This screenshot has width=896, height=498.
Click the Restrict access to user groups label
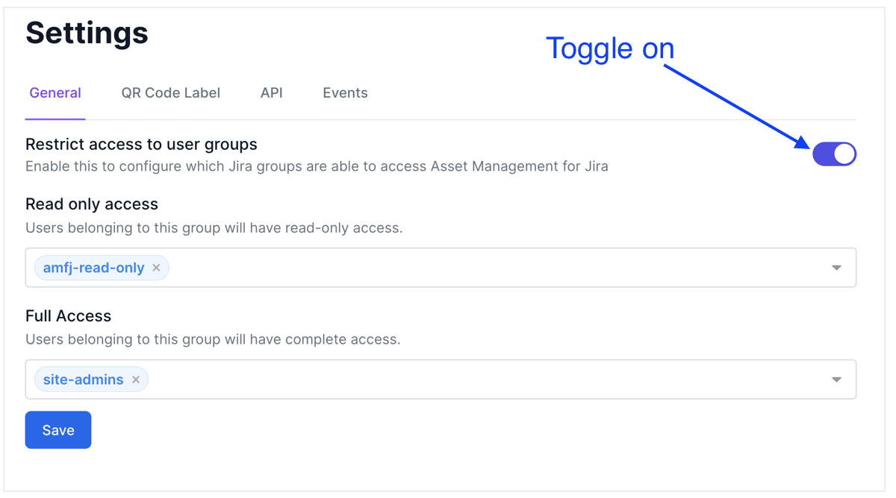click(x=141, y=144)
